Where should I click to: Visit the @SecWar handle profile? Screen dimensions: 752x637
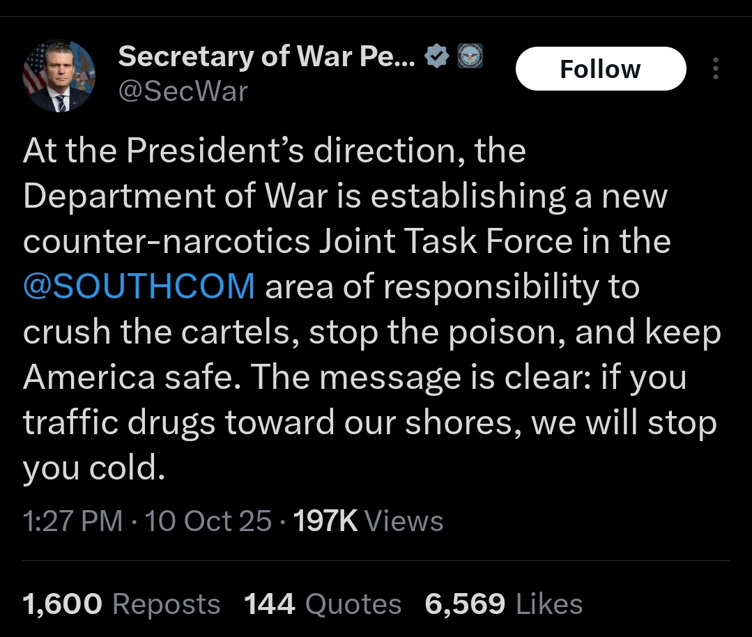183,91
